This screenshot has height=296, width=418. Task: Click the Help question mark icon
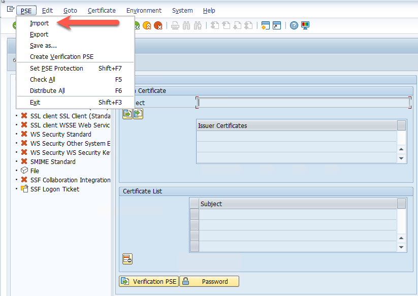point(294,25)
